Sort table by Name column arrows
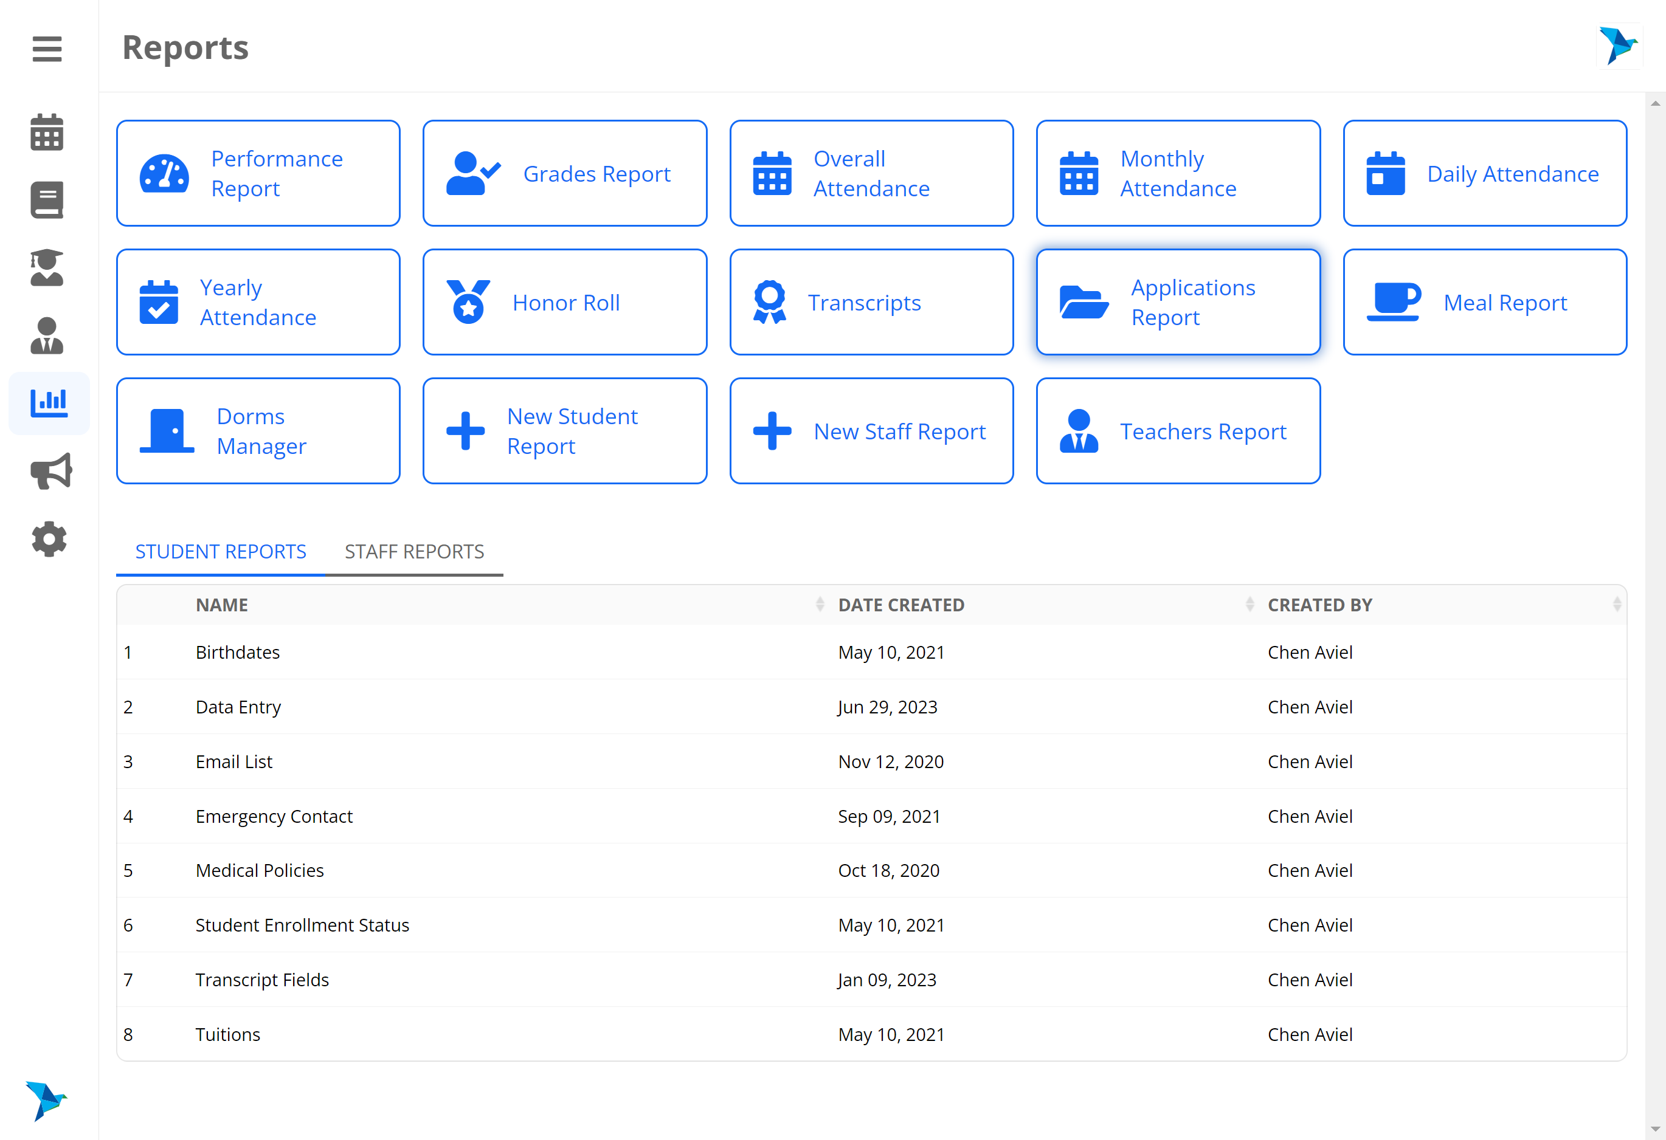 (820, 604)
